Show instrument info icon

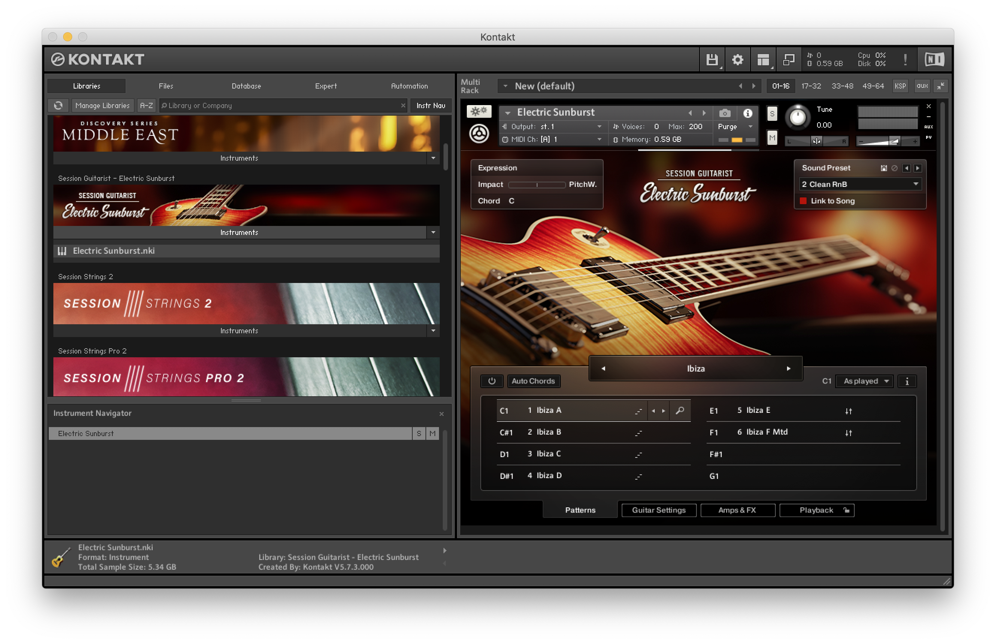click(748, 113)
